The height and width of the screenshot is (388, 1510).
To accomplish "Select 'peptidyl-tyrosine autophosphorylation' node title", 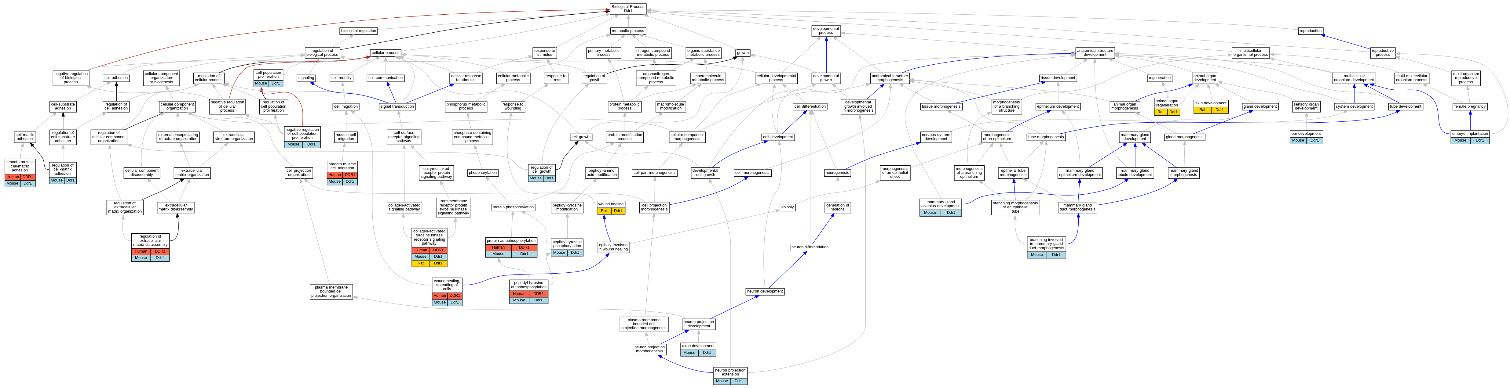I will tap(529, 285).
